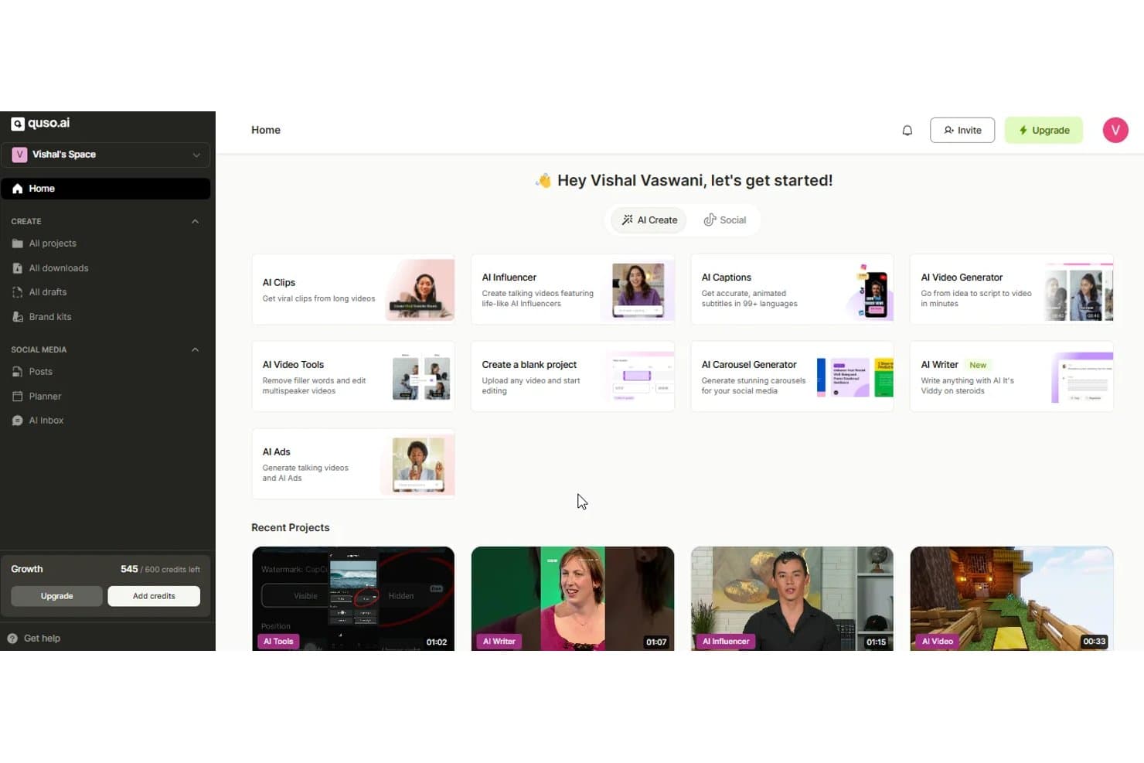Open the Create a blank project card
Viewport: 1144px width, 763px height.
coord(573,377)
